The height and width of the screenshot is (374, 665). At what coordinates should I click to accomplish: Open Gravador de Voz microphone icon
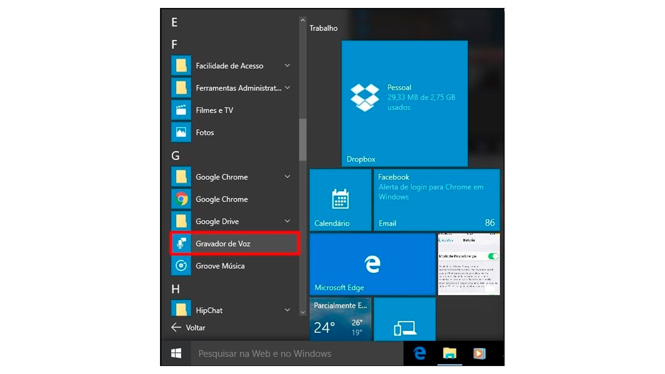181,243
